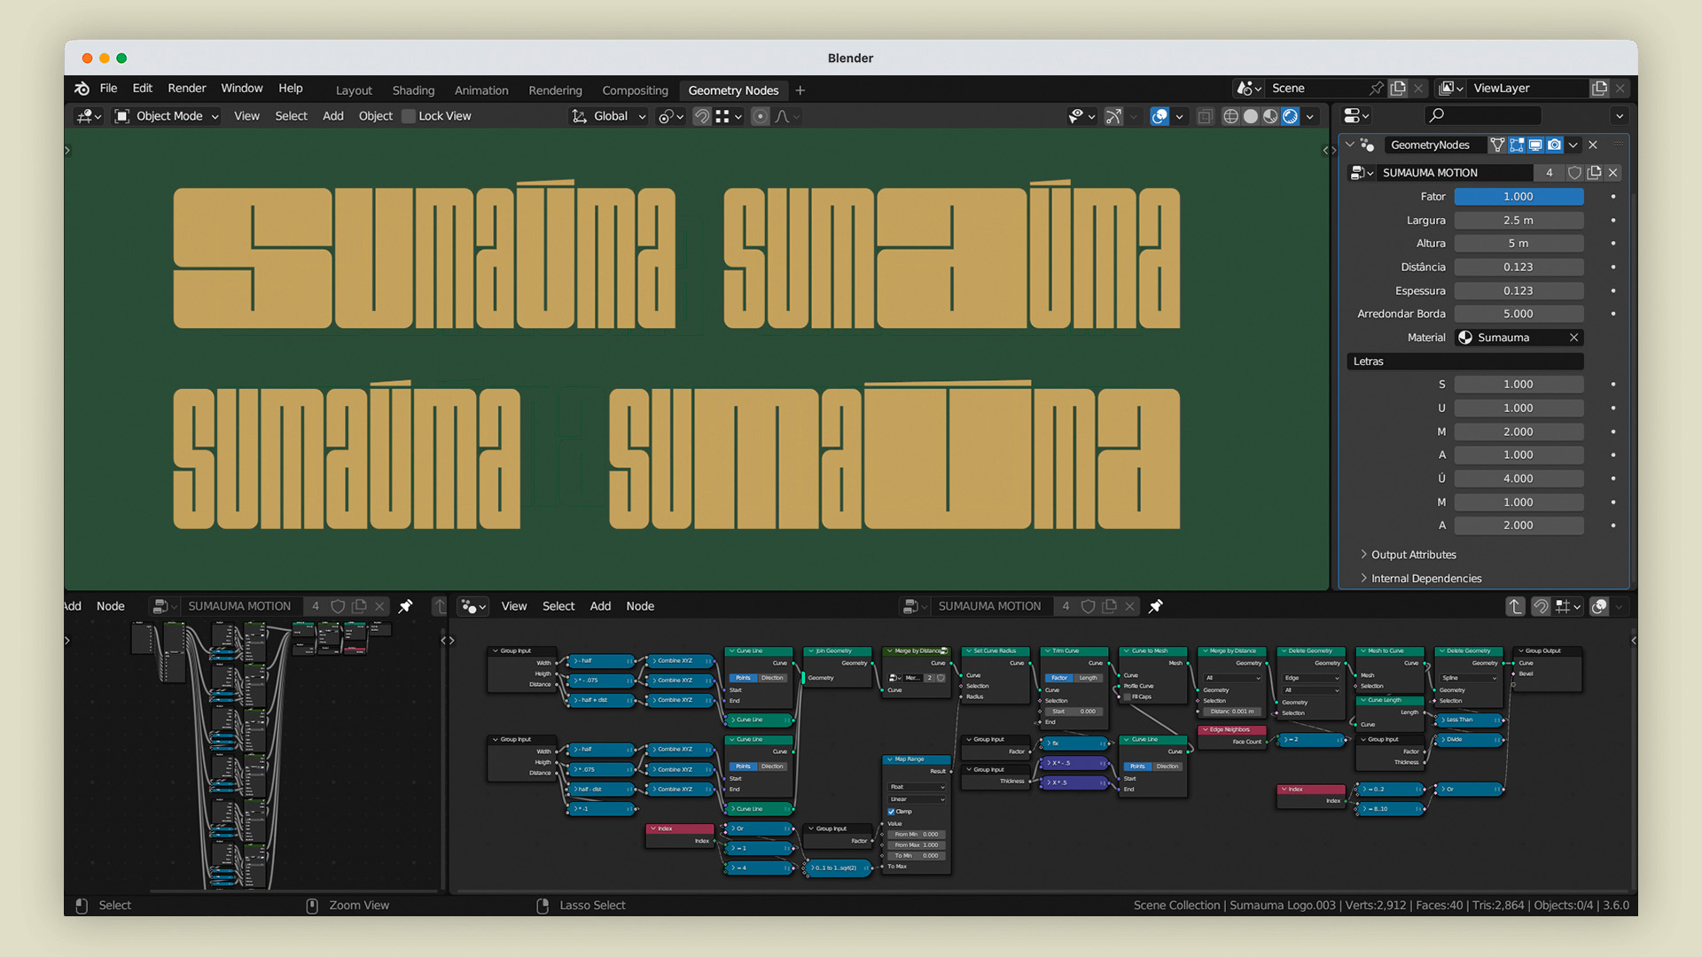Open the shading options dropdown arrow
Viewport: 1702px width, 957px height.
1310,117
